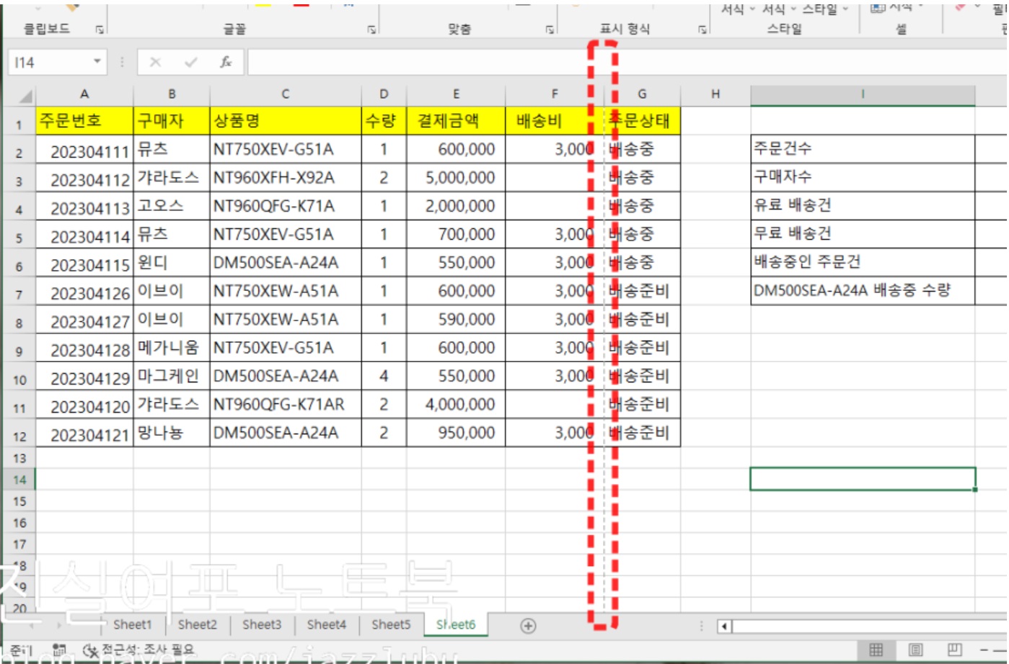The height and width of the screenshot is (664, 1009).
Task: Select cell showing 5,000,000
Action: tap(456, 178)
